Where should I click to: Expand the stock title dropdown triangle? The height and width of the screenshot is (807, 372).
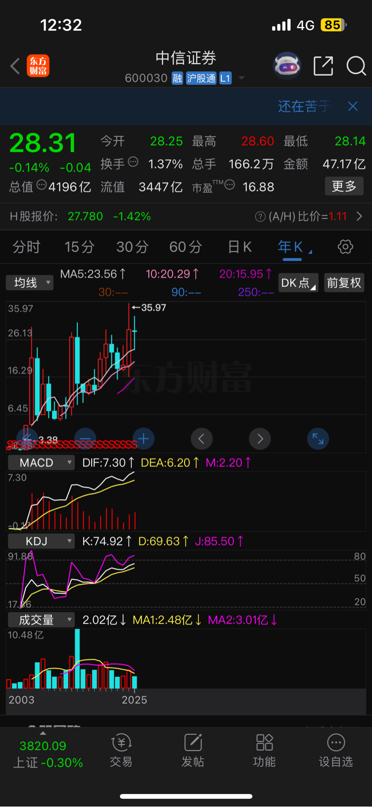[x=242, y=78]
